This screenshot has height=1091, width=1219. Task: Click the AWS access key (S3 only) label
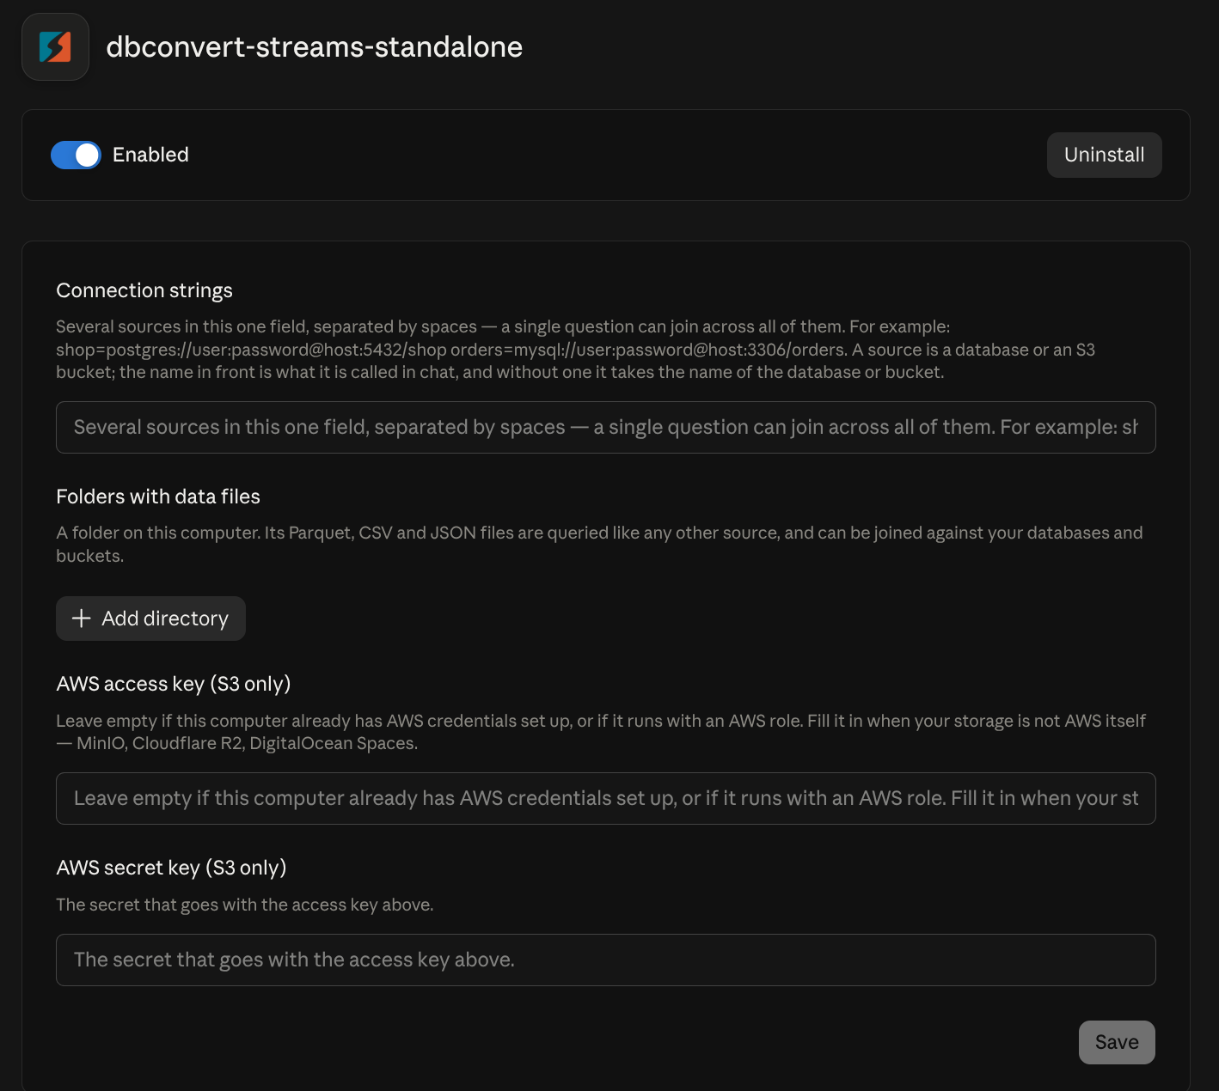click(174, 684)
